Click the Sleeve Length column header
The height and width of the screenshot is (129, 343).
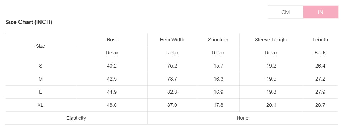(271, 40)
